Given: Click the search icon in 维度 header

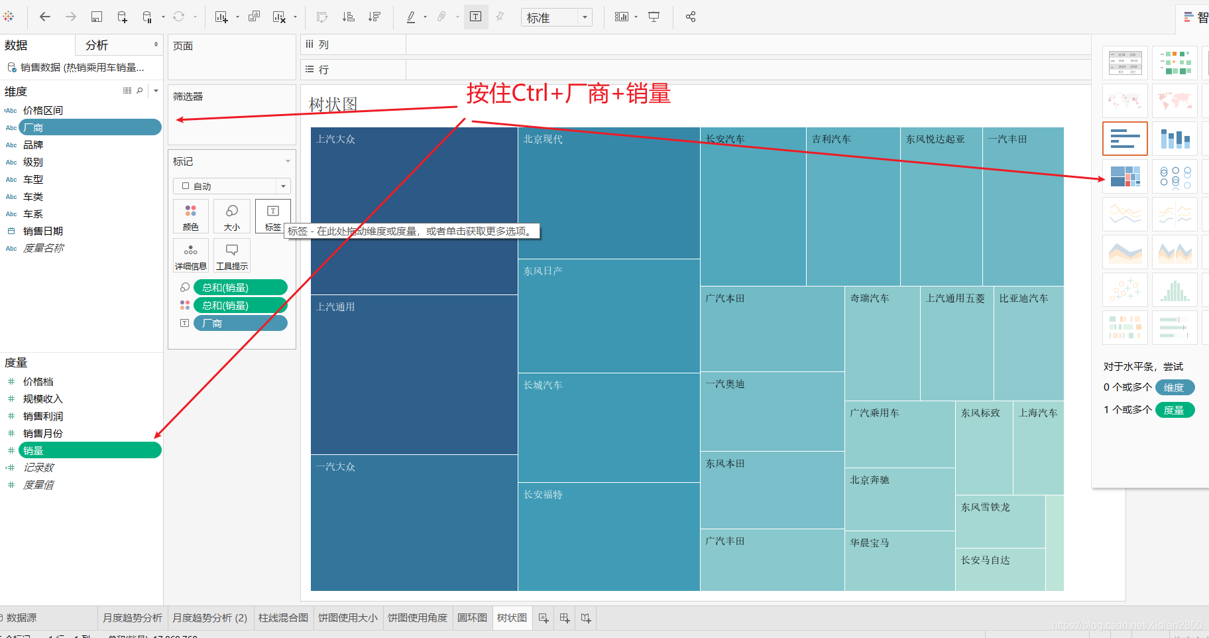Looking at the screenshot, I should click(140, 91).
